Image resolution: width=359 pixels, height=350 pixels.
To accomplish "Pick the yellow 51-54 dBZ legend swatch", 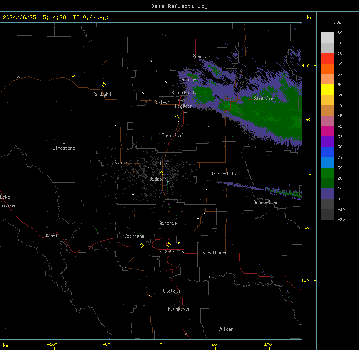I will point(327,89).
